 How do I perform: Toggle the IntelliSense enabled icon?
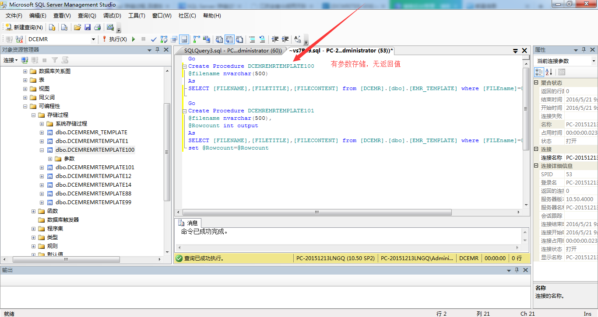tap(184, 39)
